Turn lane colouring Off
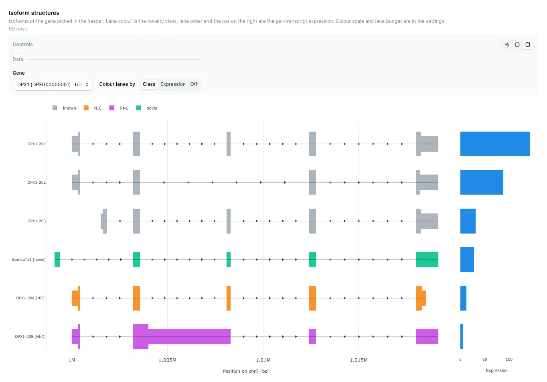This screenshot has height=382, width=547. click(194, 84)
